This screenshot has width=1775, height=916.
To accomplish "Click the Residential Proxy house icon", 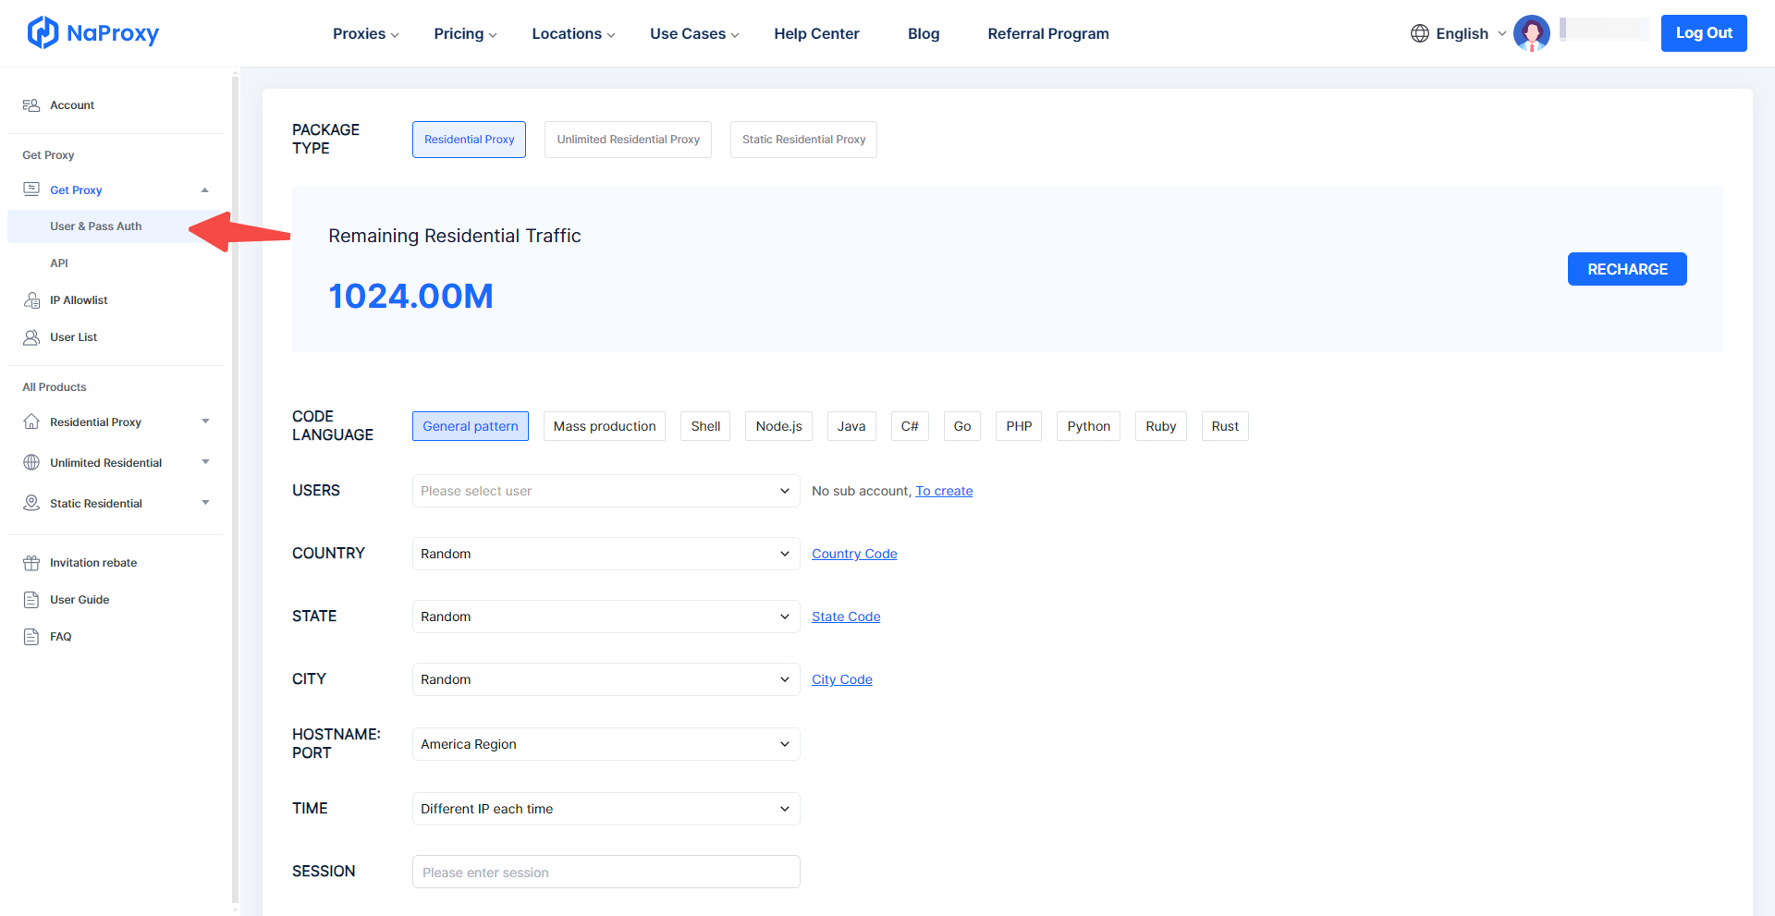I will tap(31, 422).
